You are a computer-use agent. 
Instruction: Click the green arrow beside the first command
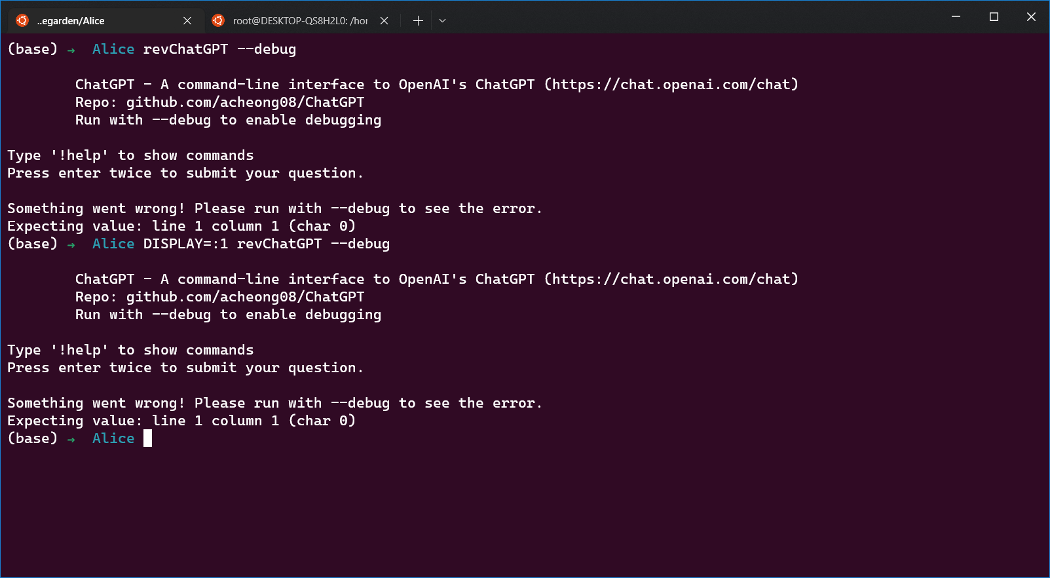click(71, 49)
